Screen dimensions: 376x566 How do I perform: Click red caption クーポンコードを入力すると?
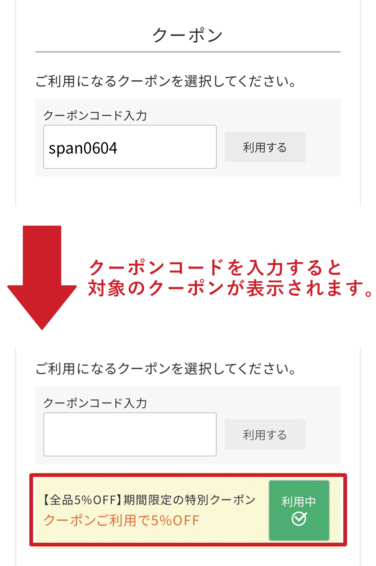point(215,268)
